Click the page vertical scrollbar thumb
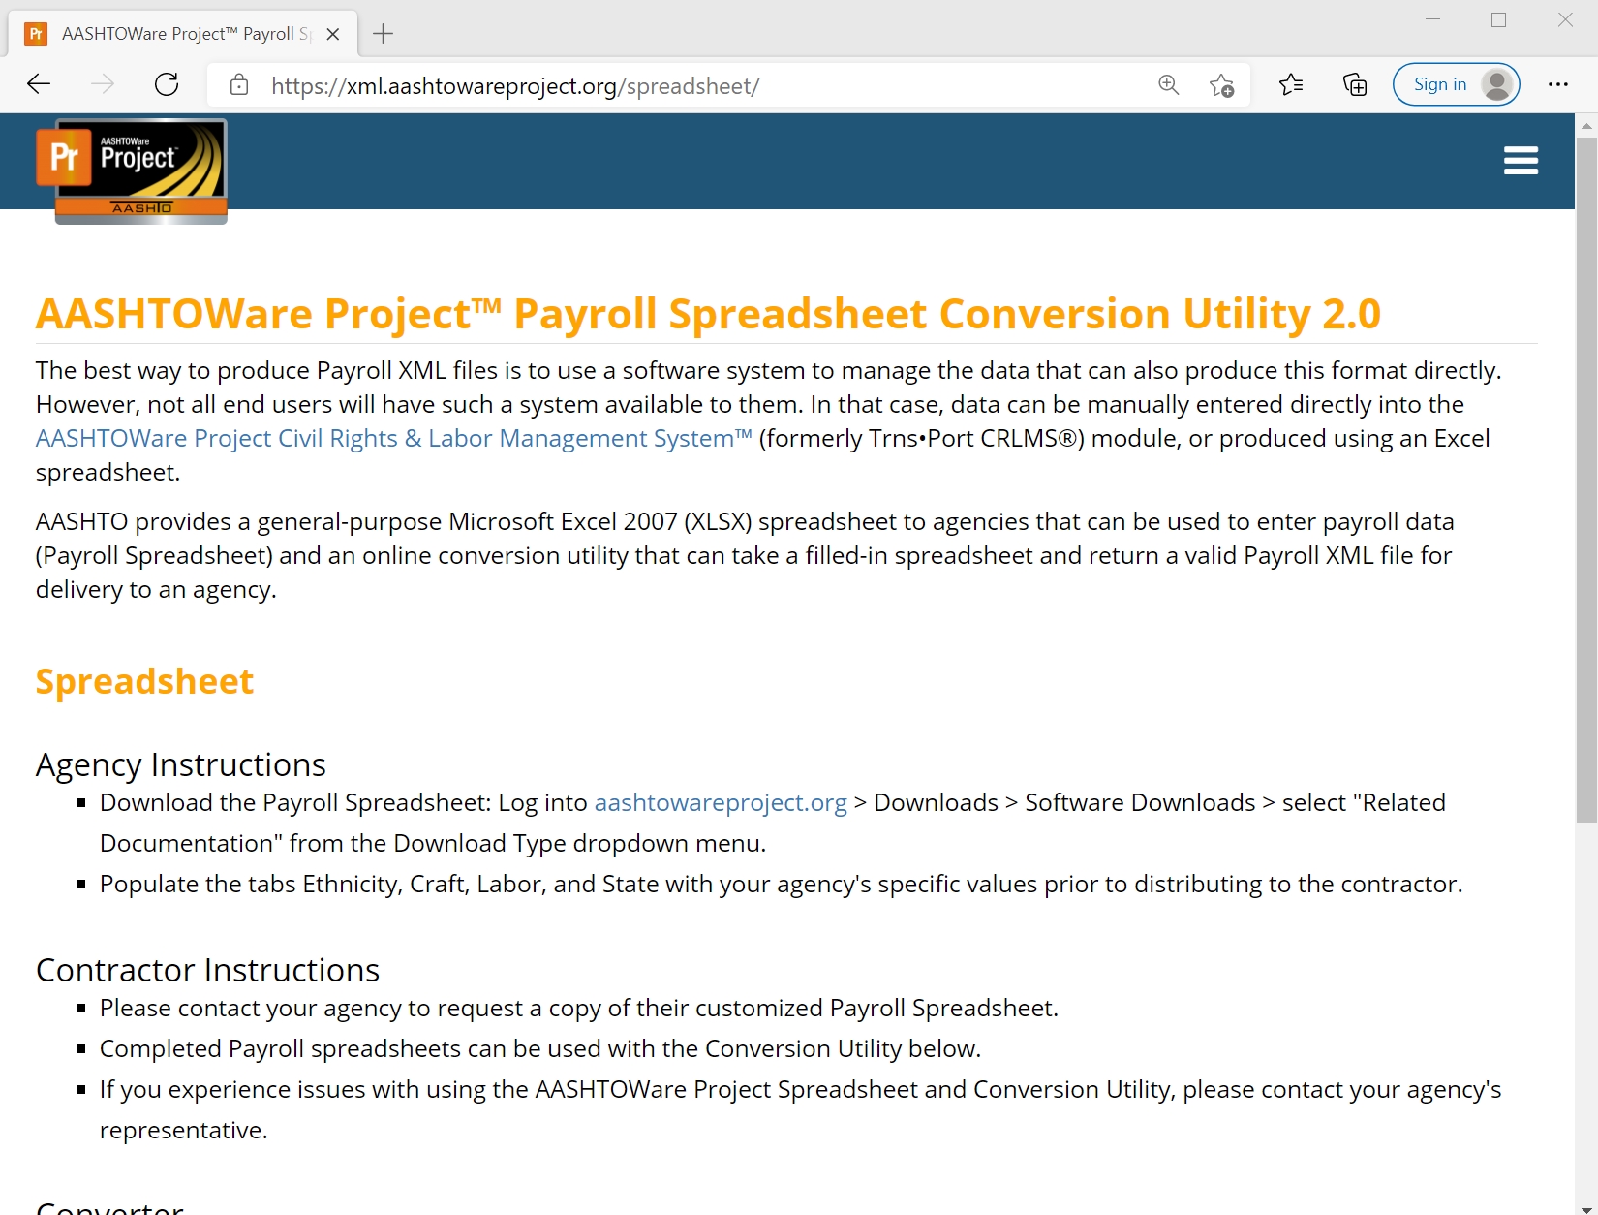This screenshot has height=1215, width=1598. click(1586, 480)
